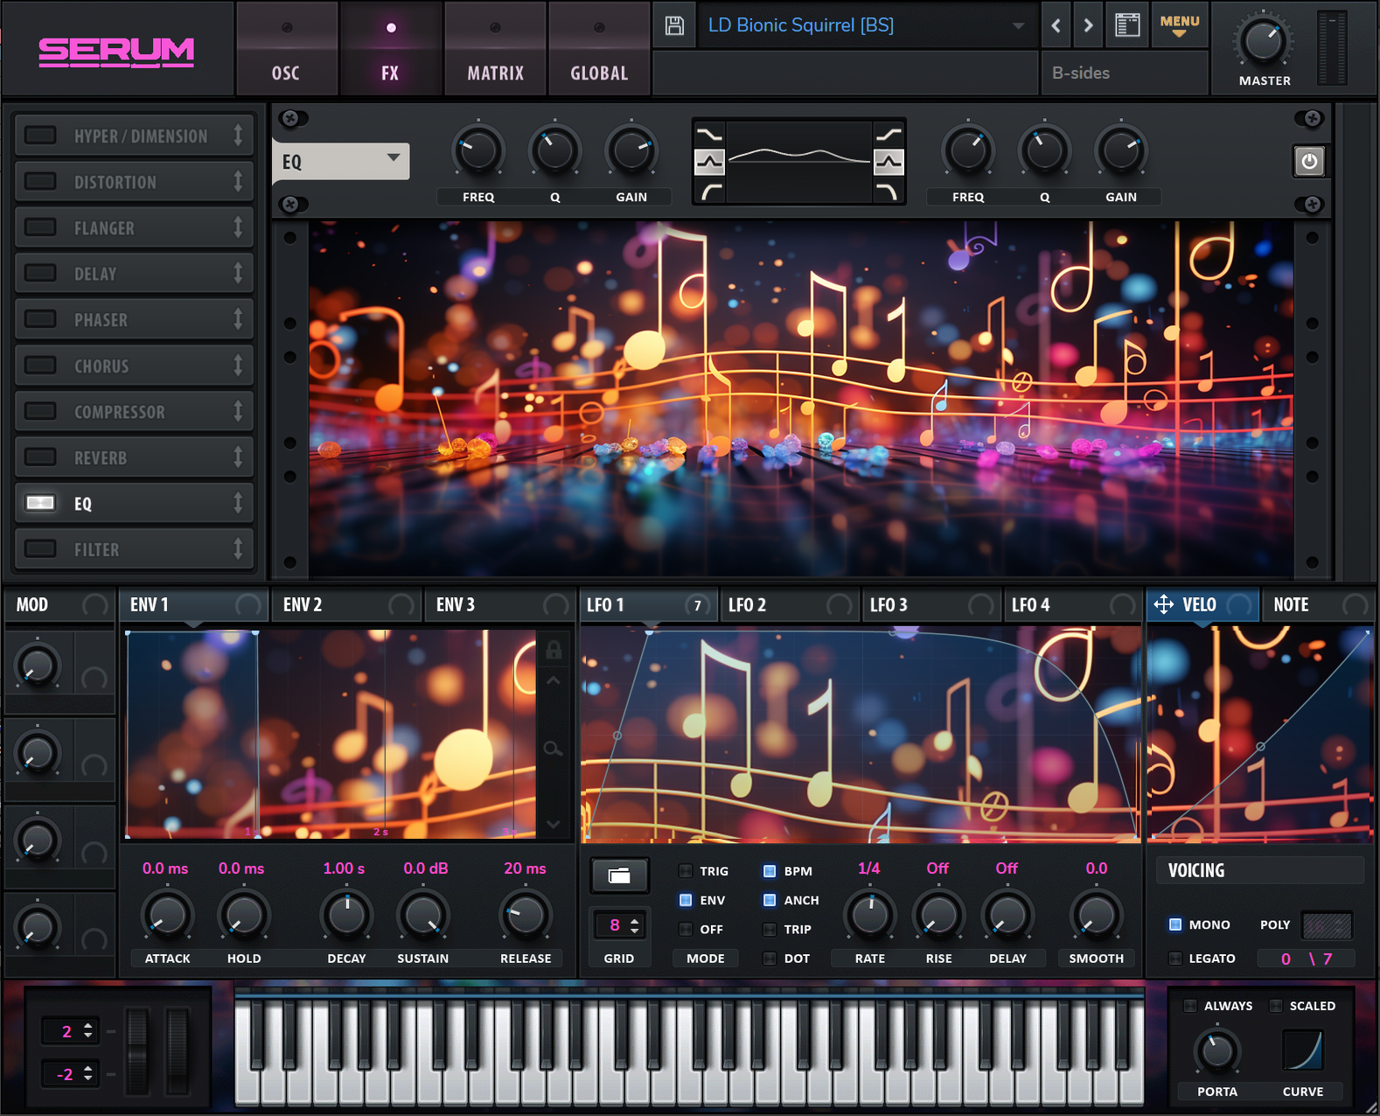Toggle the LFO TRIG mode checkbox

click(686, 871)
